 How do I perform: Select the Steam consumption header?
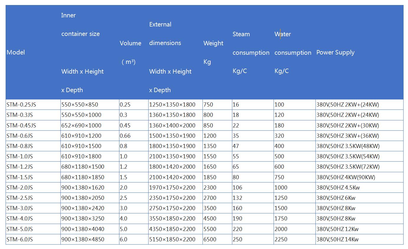click(251, 52)
